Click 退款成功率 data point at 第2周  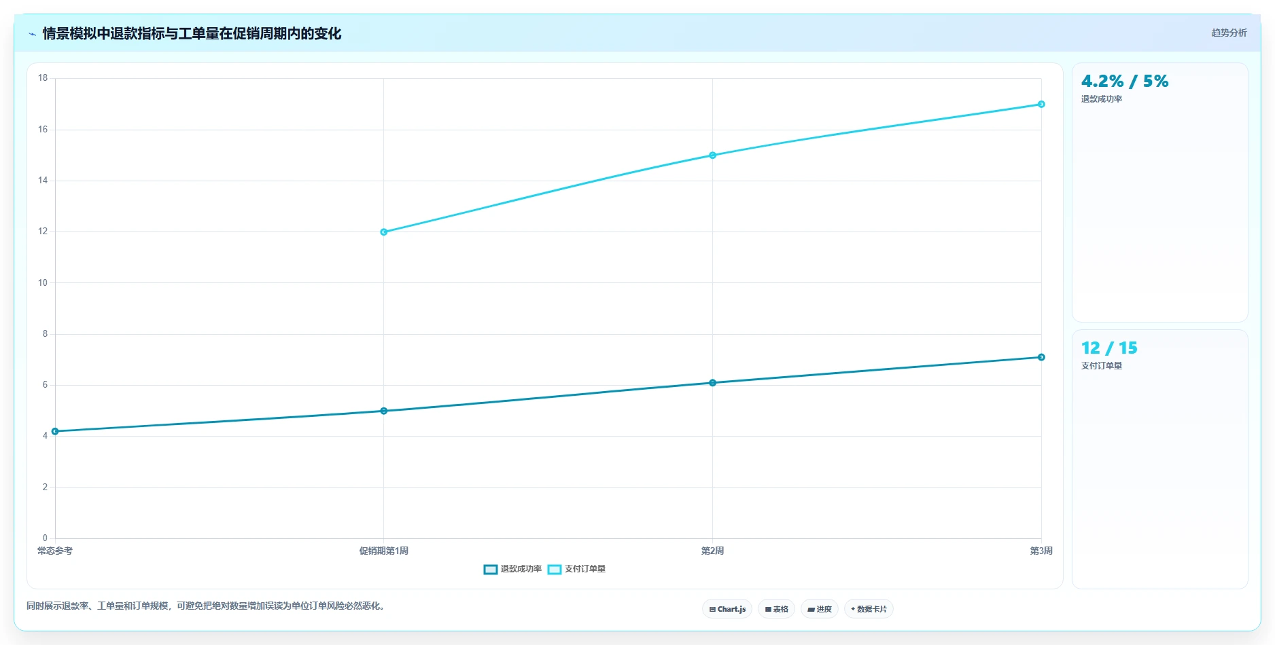[x=712, y=383]
